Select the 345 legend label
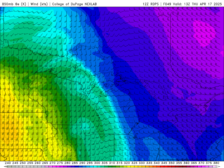The height and width of the screenshot is (168, 224). [164, 163]
